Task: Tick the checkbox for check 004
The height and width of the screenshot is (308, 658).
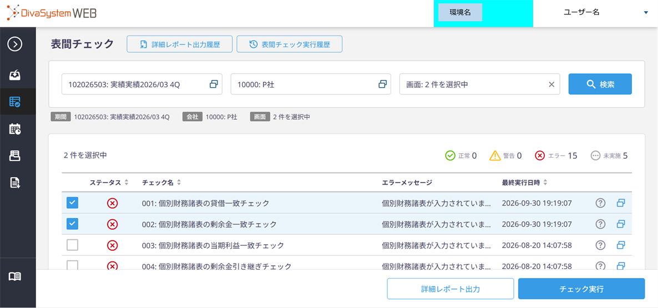Action: click(x=73, y=265)
